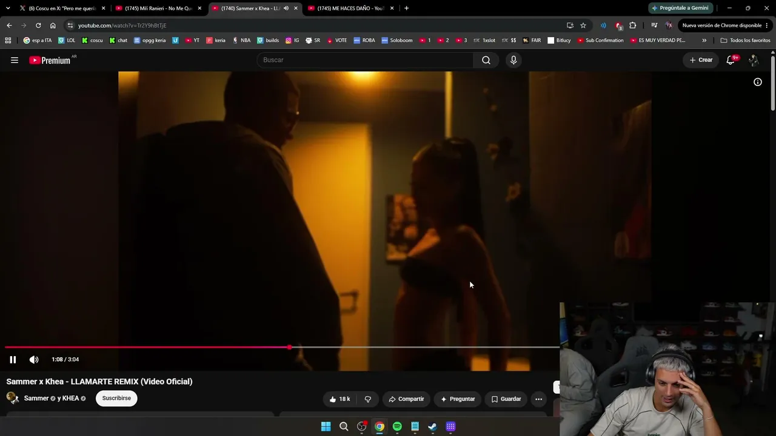Click the Chrome icon in taskbar

tap(380, 426)
